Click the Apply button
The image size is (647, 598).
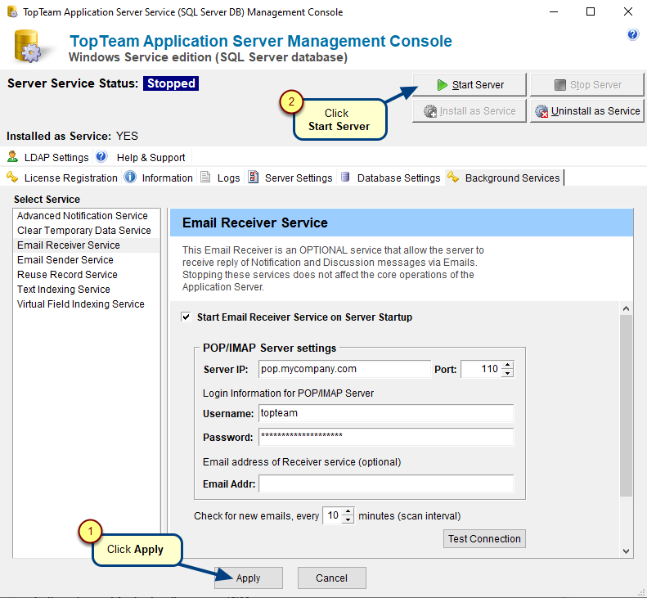point(249,578)
